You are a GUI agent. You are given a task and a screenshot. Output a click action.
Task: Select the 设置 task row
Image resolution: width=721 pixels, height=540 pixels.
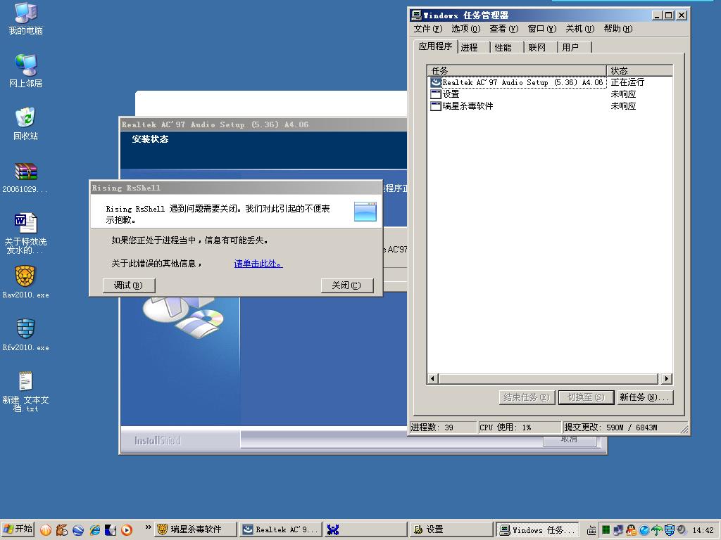pyautogui.click(x=550, y=94)
